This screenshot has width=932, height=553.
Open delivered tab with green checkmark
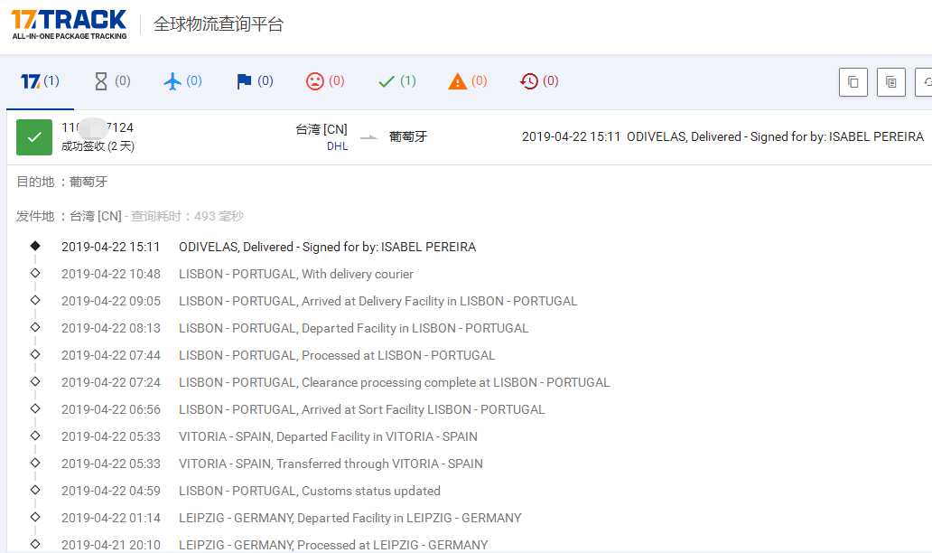(396, 81)
